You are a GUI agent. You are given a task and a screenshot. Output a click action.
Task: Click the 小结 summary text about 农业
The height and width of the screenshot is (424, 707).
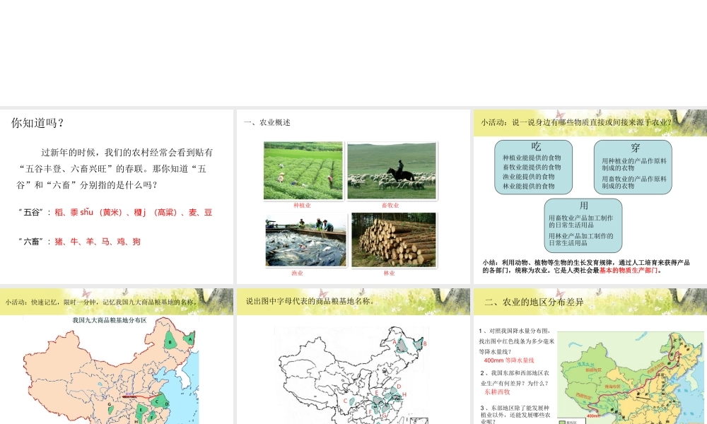click(585, 266)
